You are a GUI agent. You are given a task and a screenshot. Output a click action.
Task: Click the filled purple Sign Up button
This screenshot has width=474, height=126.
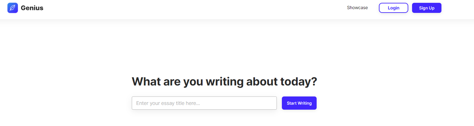pos(427,8)
